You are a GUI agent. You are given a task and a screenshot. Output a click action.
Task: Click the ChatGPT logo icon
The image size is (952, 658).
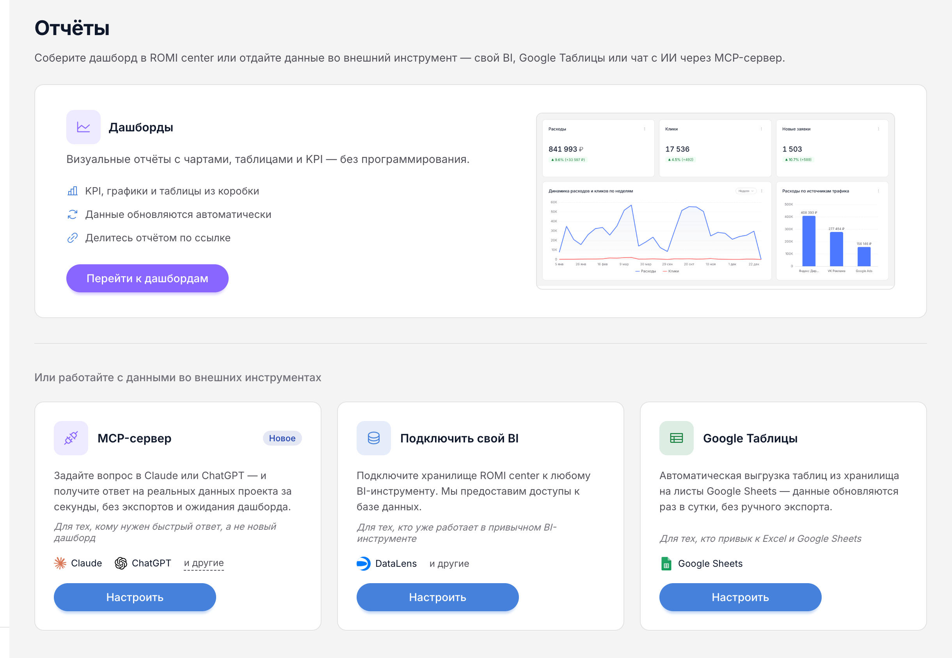point(121,563)
